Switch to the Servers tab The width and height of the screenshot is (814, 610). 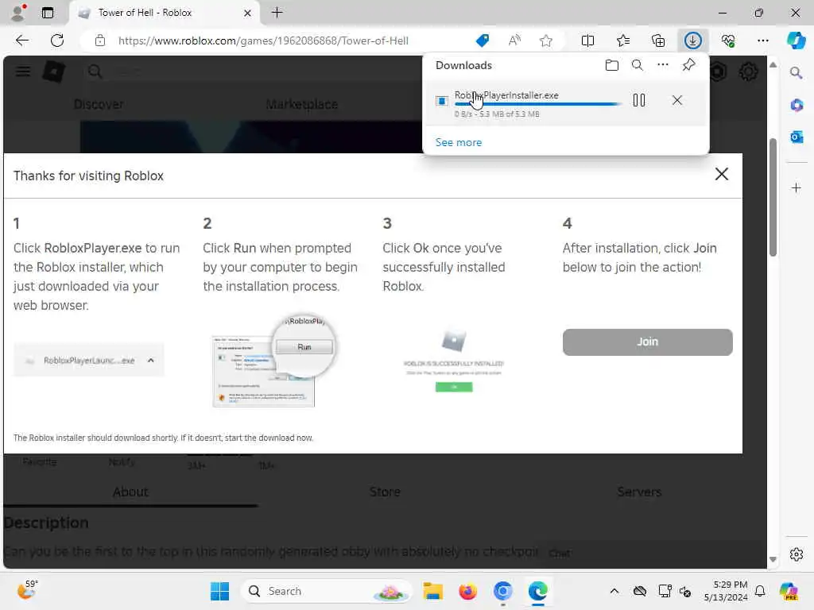click(x=639, y=492)
